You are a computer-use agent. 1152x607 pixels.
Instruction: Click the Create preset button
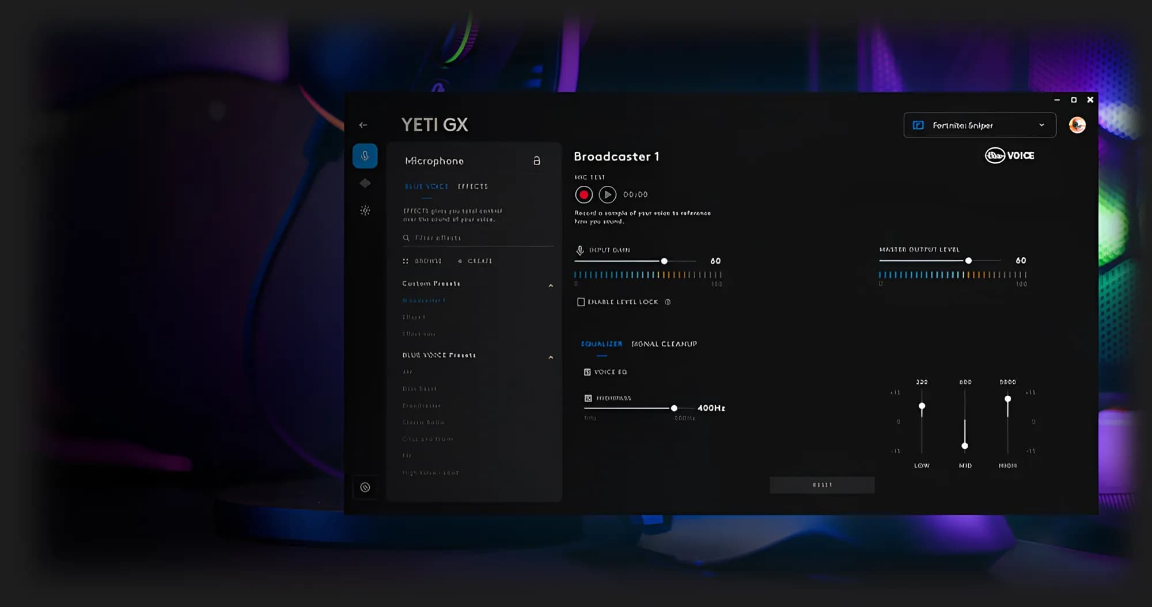[x=475, y=261]
